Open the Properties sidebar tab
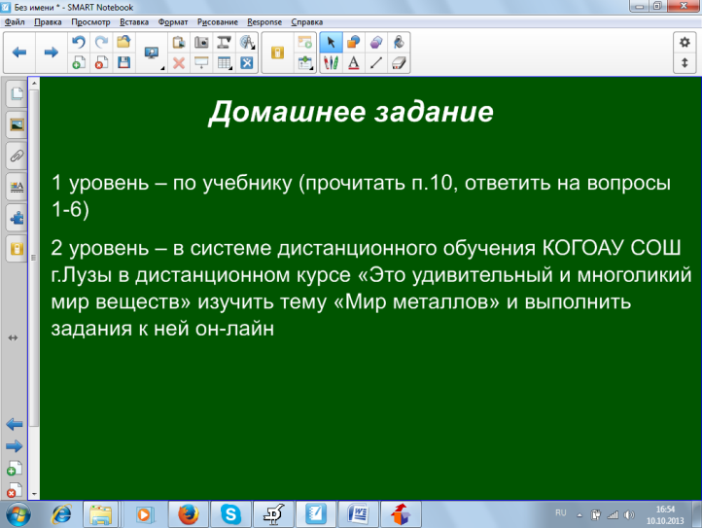Image resolution: width=702 pixels, height=528 pixels. (17, 187)
